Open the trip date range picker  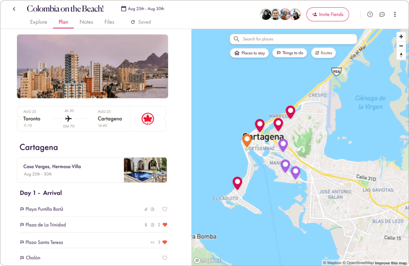point(143,9)
